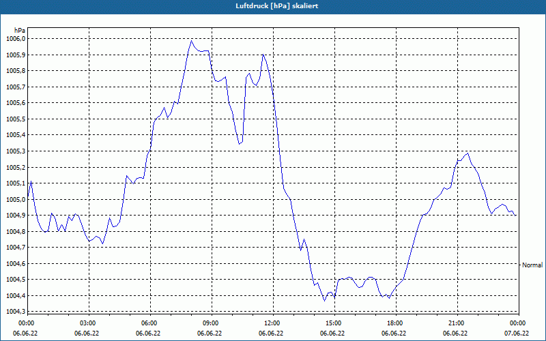Select the 1005,5 axis value

click(x=16, y=119)
